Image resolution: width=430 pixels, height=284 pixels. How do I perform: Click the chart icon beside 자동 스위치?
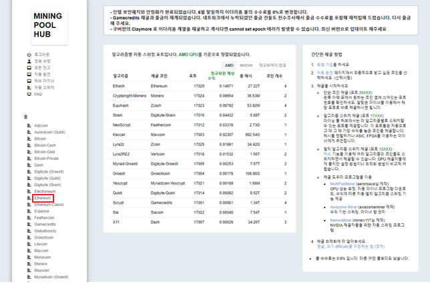click(29, 87)
